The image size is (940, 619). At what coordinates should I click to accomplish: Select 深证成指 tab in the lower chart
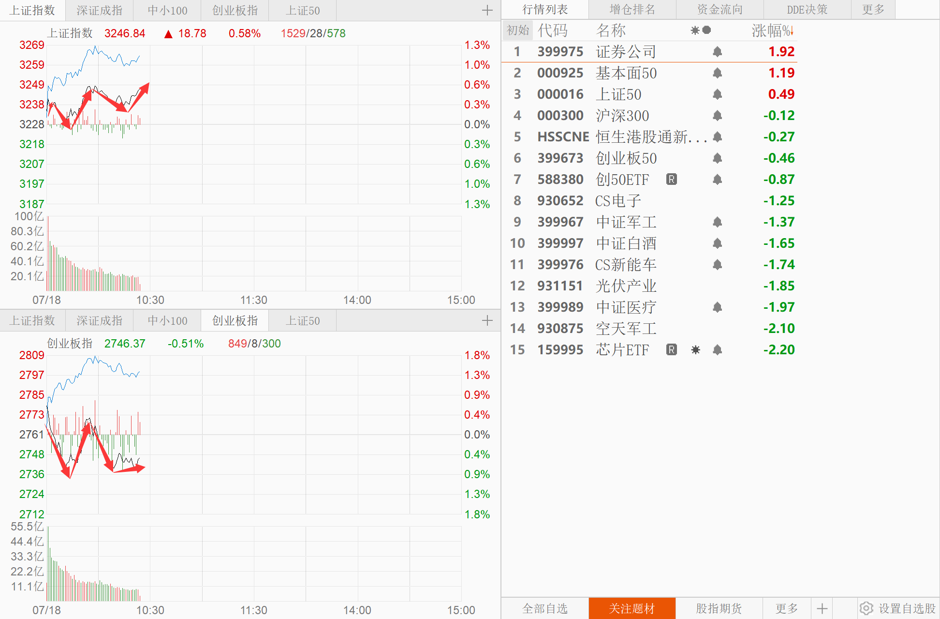(x=99, y=320)
